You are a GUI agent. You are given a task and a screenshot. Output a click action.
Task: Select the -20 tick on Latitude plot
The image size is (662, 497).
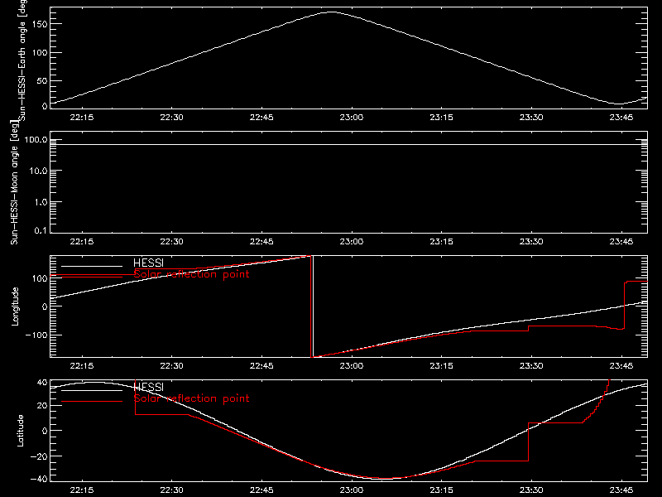(x=39, y=456)
